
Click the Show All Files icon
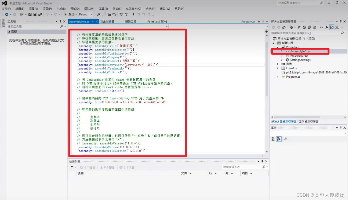315,27
